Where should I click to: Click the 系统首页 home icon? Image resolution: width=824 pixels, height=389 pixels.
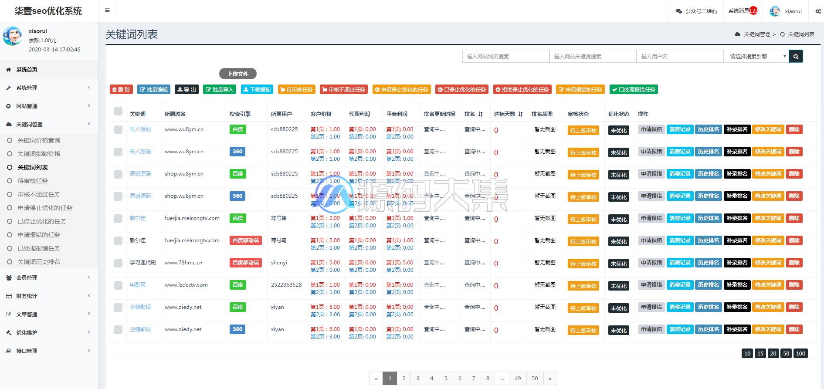[8, 70]
